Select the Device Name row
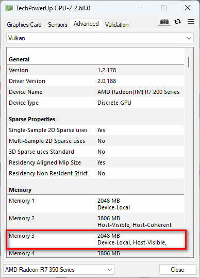The width and height of the screenshot is (200, 278). (96, 92)
